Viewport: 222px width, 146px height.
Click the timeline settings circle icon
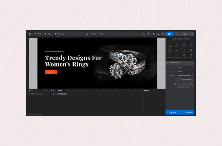coord(51,90)
